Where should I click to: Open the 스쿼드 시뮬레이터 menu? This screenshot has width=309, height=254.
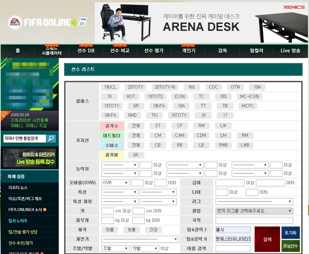(52, 51)
